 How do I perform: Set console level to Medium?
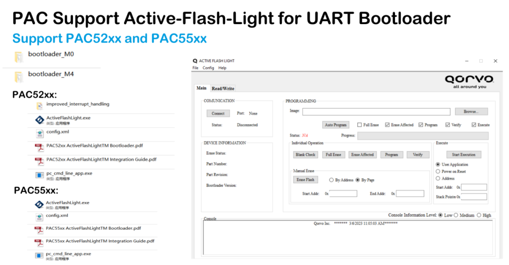[x=456, y=215]
